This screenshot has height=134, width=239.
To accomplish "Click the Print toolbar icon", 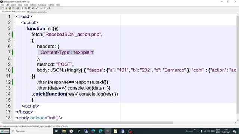I will point(18,8).
